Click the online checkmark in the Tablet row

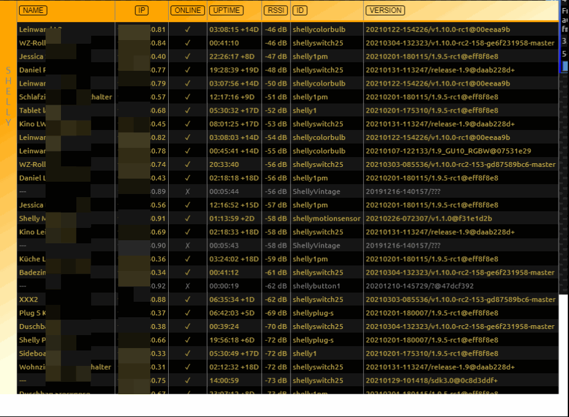tap(187, 110)
